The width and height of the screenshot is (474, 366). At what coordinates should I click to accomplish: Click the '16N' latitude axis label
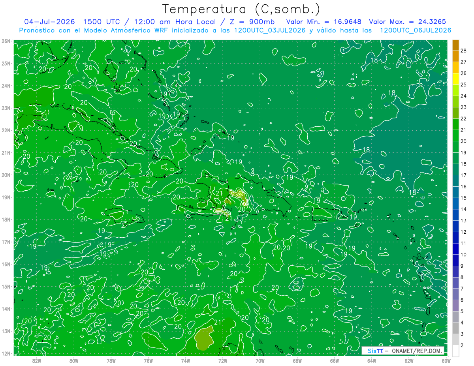6,264
